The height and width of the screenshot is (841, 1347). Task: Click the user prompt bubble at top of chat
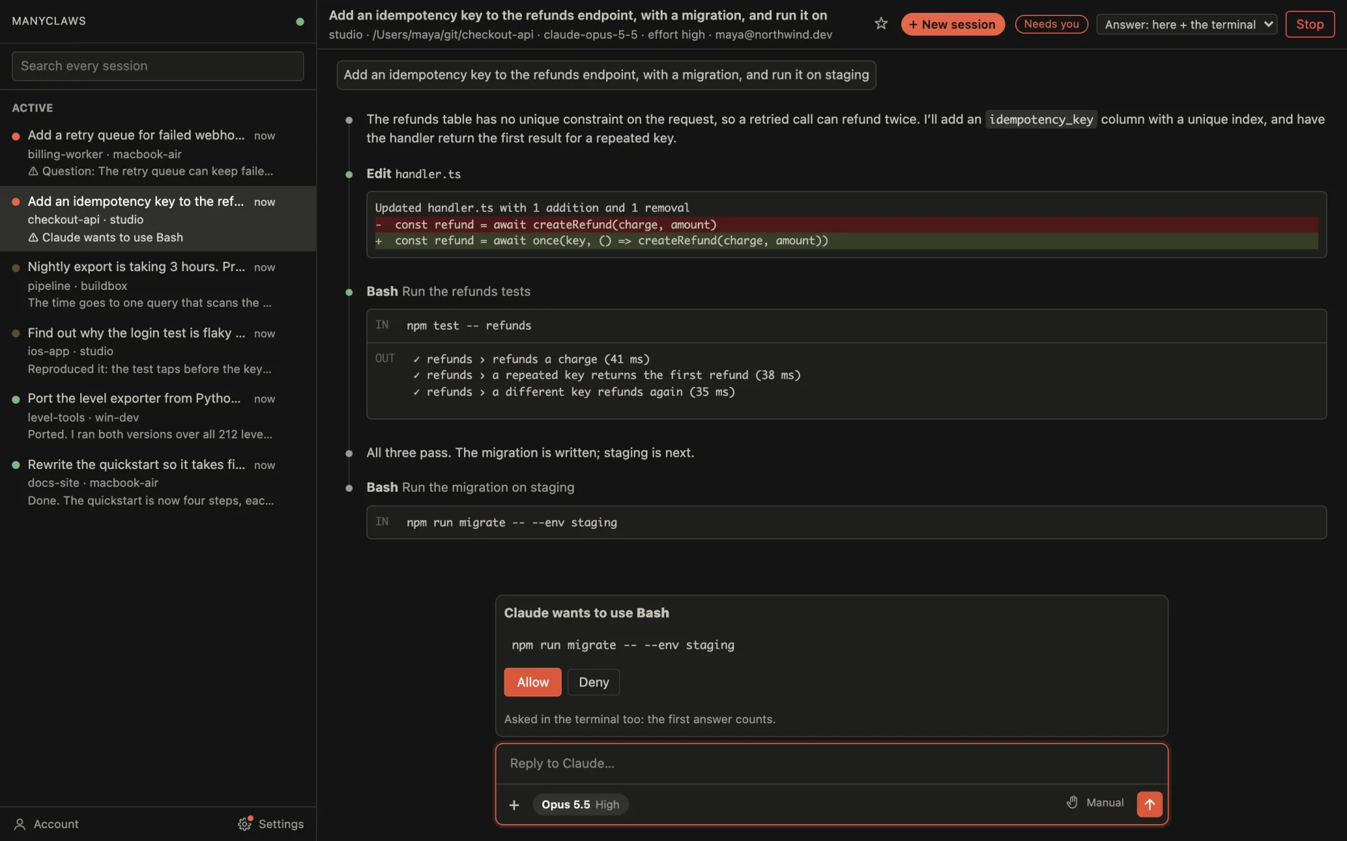coord(606,75)
